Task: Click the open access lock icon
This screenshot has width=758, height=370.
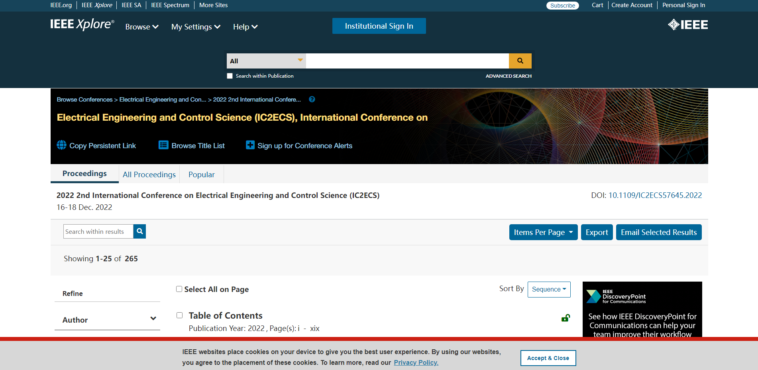Action: tap(566, 318)
